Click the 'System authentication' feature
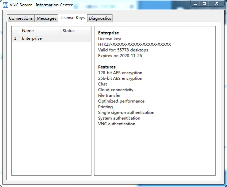Screen dimensions: 227x187 119,118
